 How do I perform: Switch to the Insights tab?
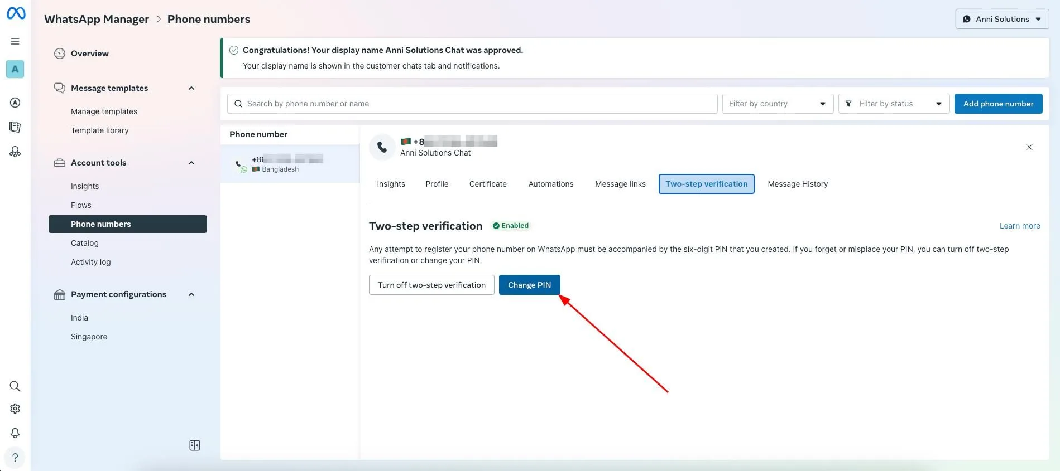[391, 184]
